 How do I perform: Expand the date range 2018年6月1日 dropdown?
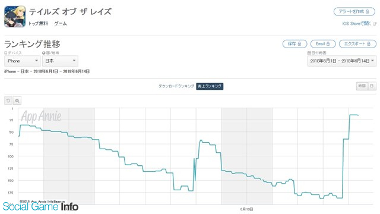tap(342, 61)
